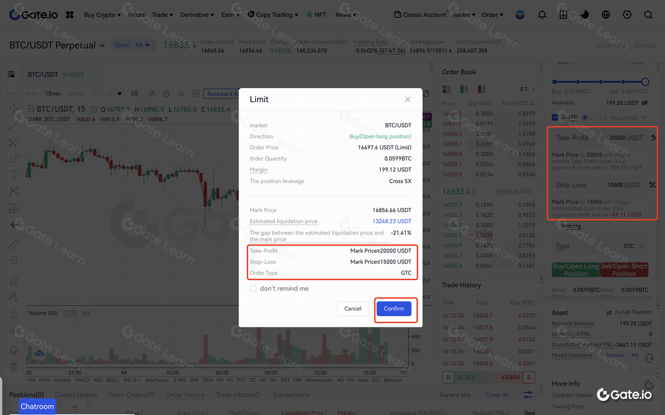Click the chart zoom-in tool

[x=14, y=261]
